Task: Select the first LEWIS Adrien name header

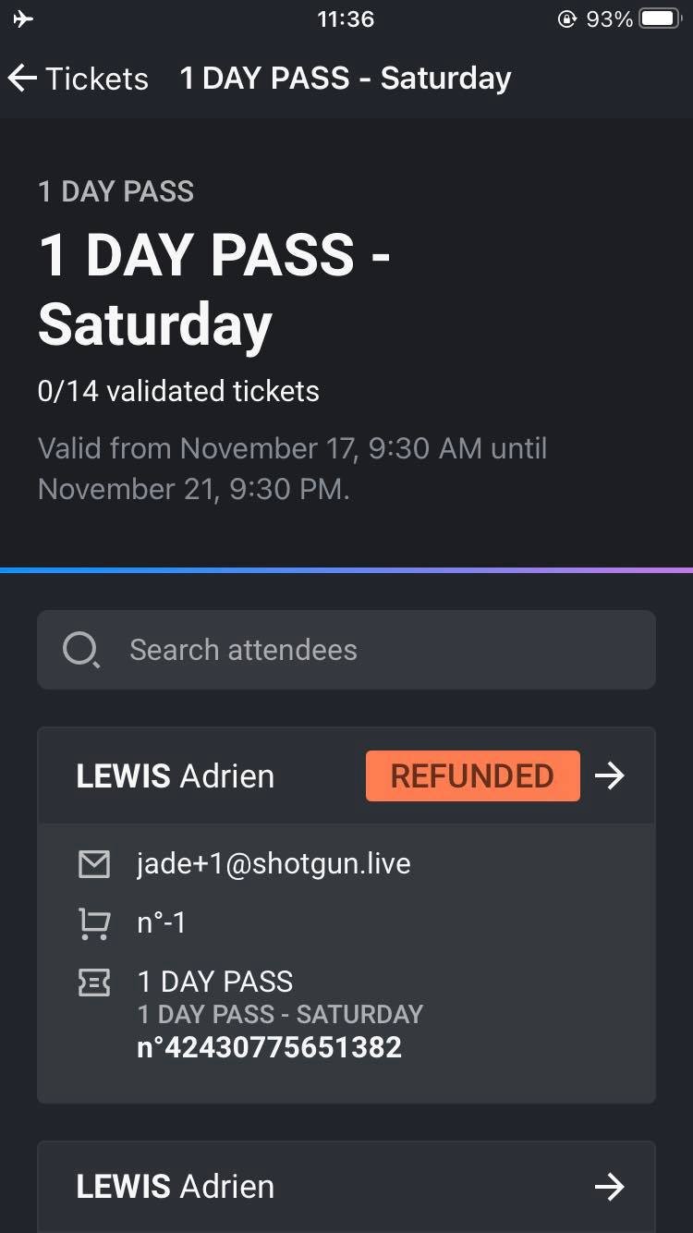Action: (176, 776)
